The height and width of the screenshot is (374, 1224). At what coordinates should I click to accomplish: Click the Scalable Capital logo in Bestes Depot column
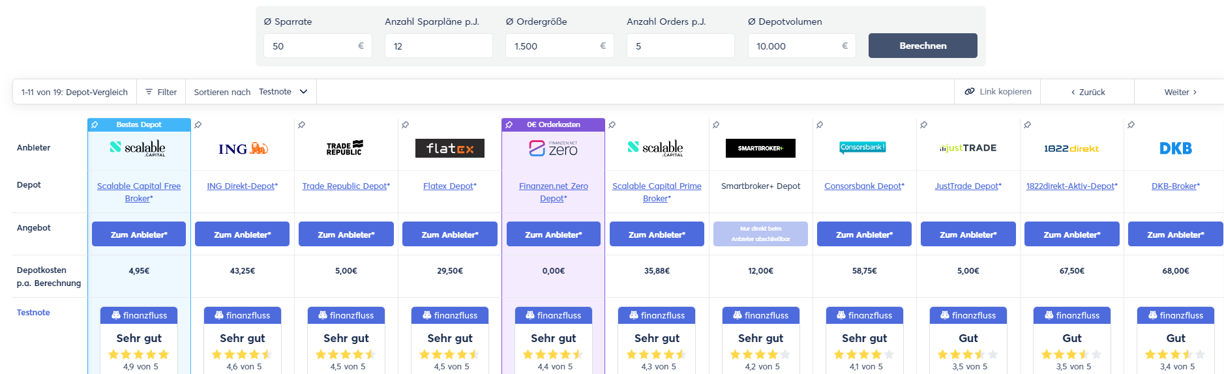point(138,148)
